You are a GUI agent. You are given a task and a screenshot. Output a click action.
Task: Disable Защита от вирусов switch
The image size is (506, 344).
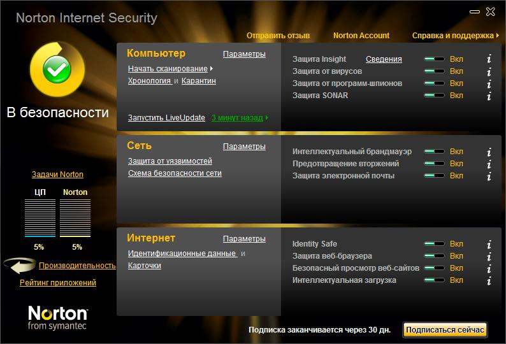point(435,71)
